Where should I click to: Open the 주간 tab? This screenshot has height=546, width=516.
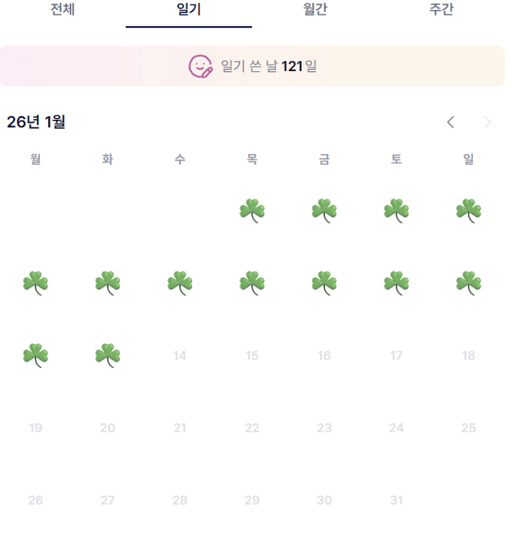441,10
